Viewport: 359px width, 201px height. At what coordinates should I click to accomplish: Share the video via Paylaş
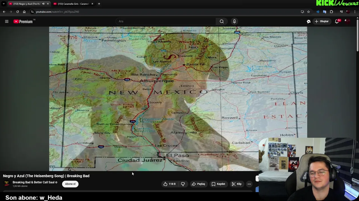pyautogui.click(x=198, y=184)
